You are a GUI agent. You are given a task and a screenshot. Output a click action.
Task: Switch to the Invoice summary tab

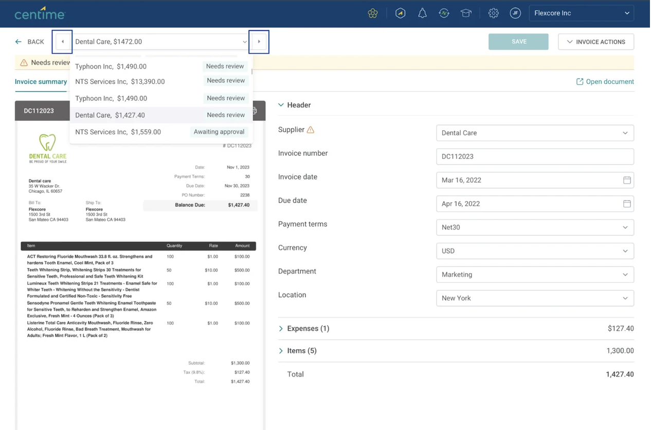pos(41,82)
